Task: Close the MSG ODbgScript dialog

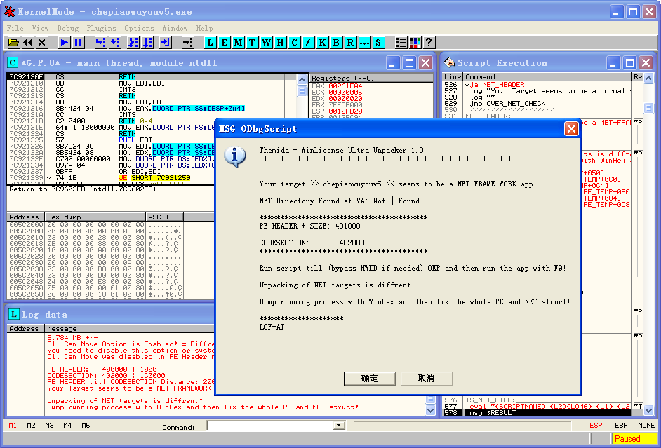Action: tap(571, 129)
